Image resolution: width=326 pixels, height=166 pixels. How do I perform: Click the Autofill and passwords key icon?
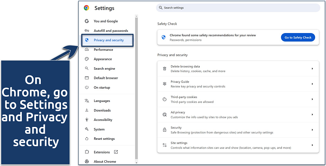(87, 31)
